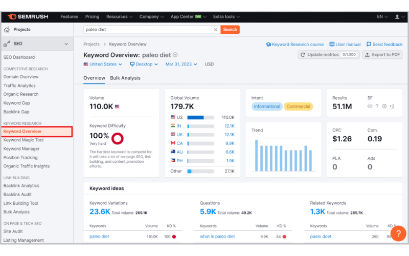Open the user account icon
The width and height of the screenshot is (409, 256).
397,17
